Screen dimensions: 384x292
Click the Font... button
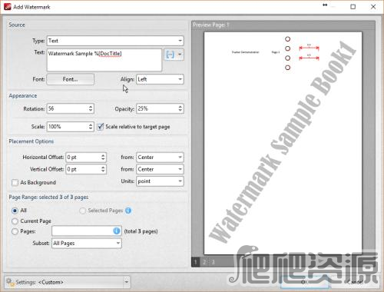point(71,79)
